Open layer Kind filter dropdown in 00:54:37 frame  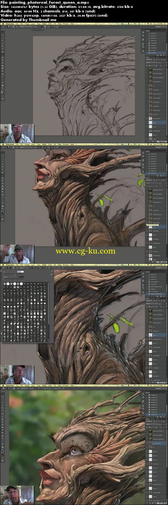pos(149,422)
